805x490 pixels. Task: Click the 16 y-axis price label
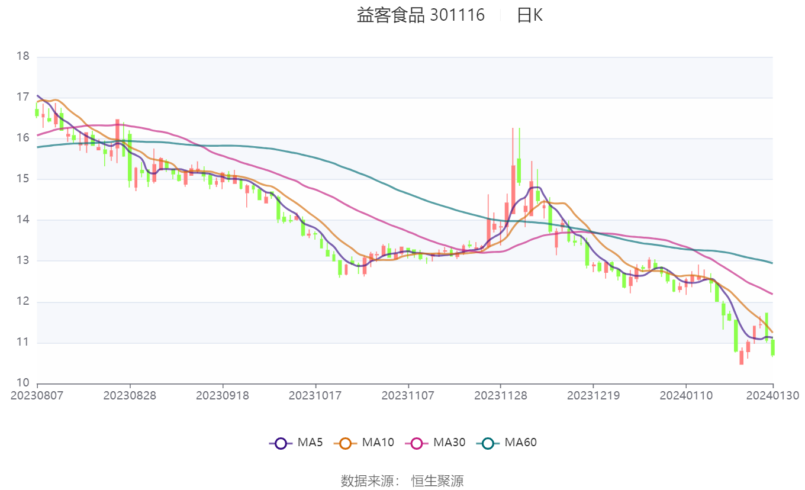(23, 138)
